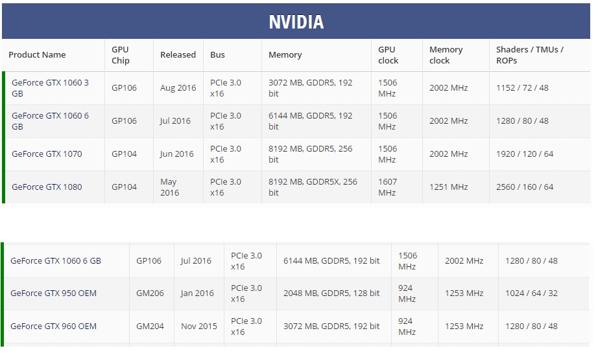Select the 1024 / 64 / 32 shaders cell
Screen dimensions: 598x355
tap(531, 293)
